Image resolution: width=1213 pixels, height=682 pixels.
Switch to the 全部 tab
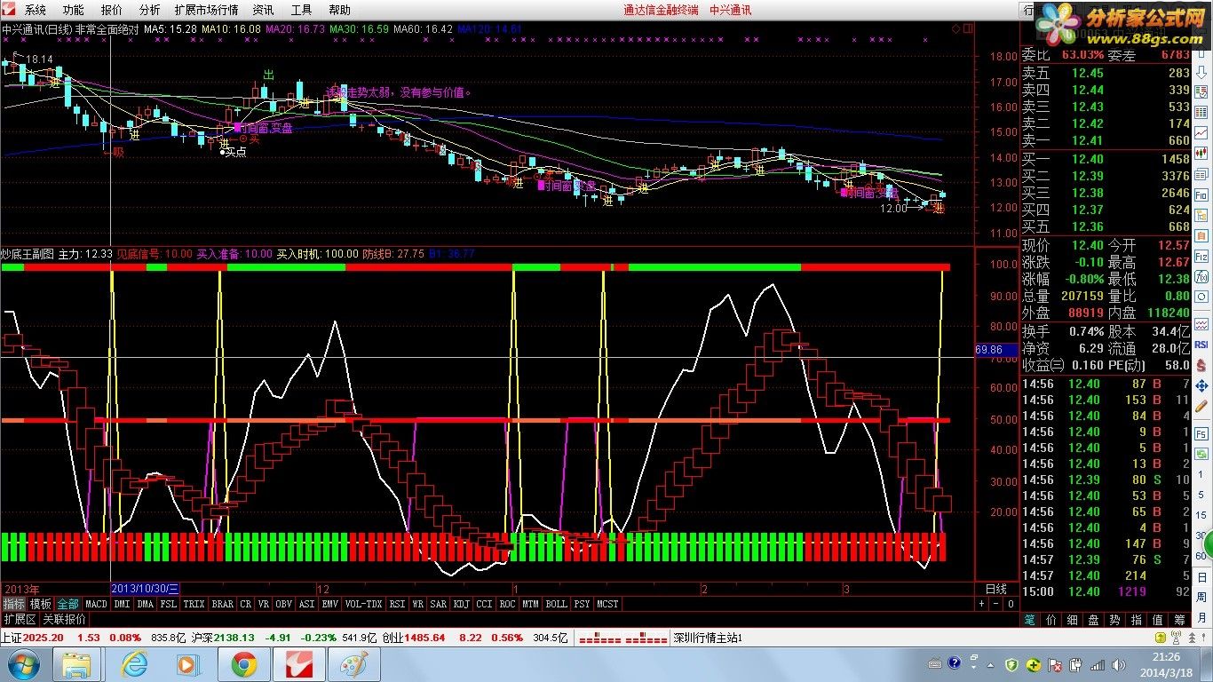pos(67,604)
